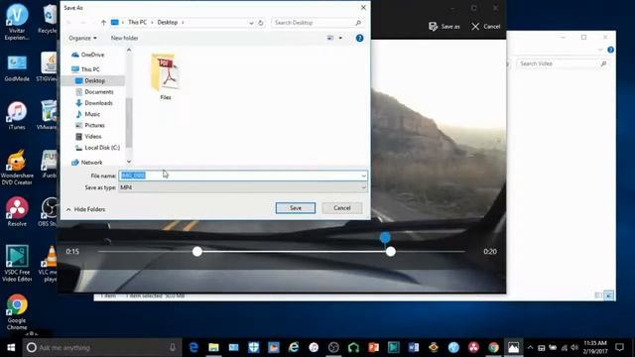Viewport: 635px width, 357px height.
Task: Click the refresh icon in address bar
Action: 261,23
